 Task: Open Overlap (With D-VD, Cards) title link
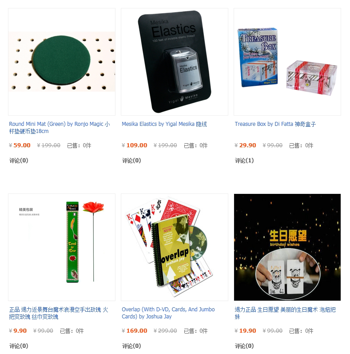coord(168,313)
